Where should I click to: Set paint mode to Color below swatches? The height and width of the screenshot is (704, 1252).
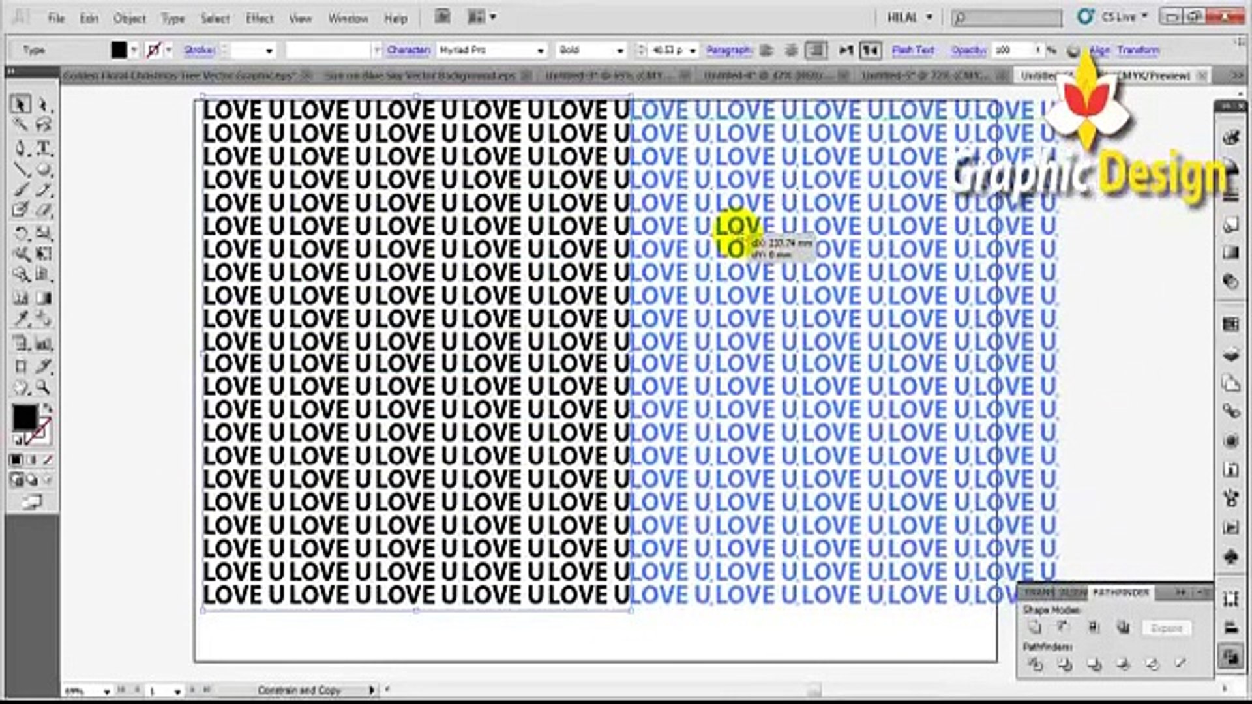click(16, 460)
